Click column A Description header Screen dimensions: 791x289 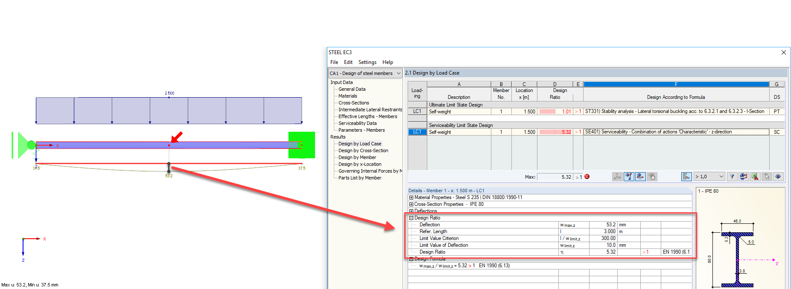pos(459,84)
